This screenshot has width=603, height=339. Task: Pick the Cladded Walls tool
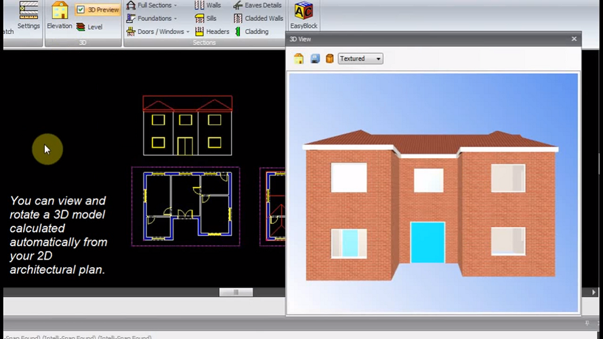(x=258, y=18)
